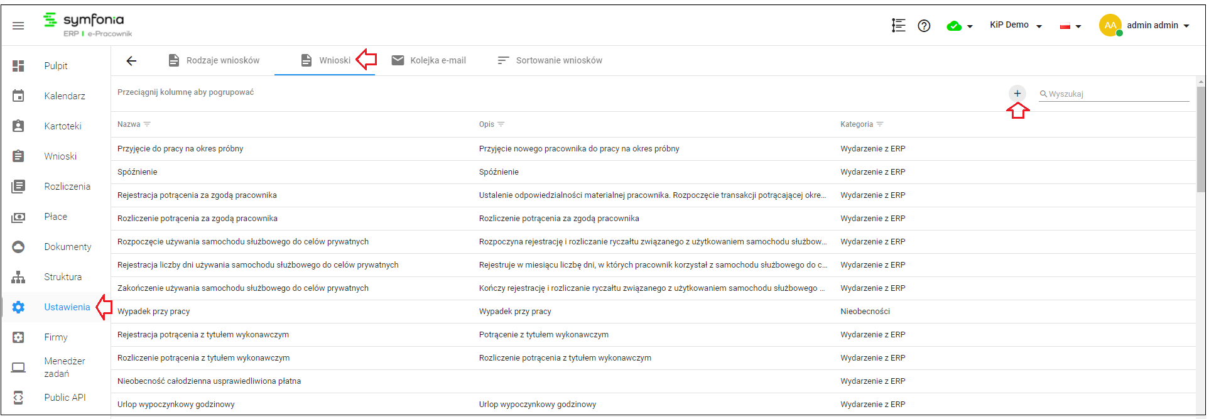Open Płace payroll section
Viewport: 1209px width, 419px height.
point(56,217)
